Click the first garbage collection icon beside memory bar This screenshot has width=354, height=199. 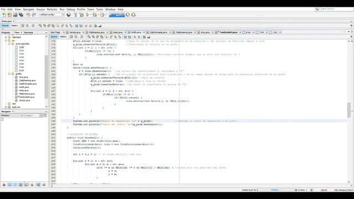(x=128, y=15)
